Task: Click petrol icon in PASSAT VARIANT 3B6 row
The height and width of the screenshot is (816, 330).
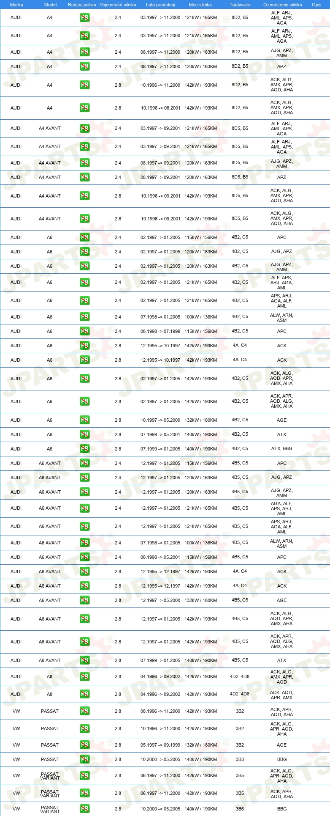Action: tap(85, 809)
